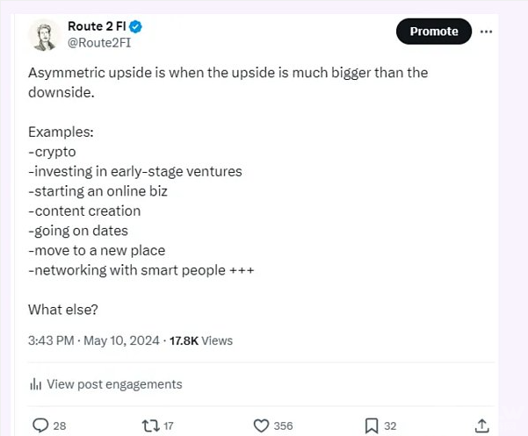Repost this tweet using the arrows icon
Viewport: 528px width, 436px height.
point(150,425)
